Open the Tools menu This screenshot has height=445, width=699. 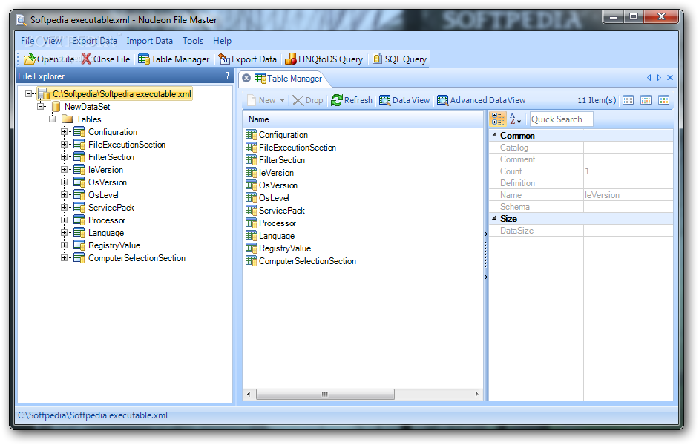(x=193, y=41)
